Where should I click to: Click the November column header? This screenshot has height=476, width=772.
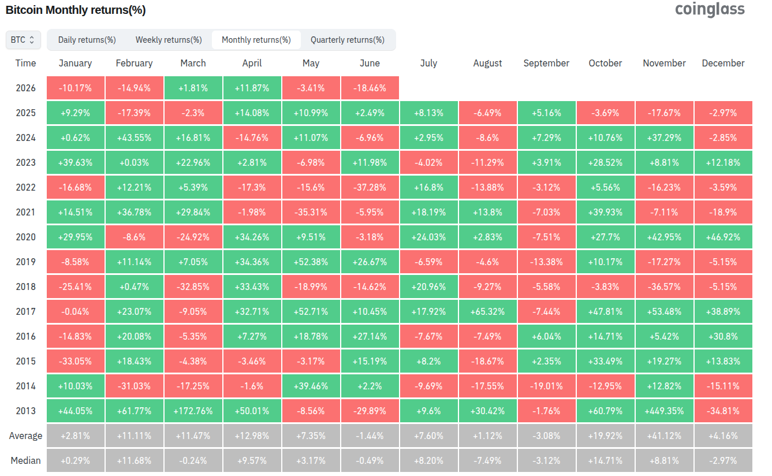click(664, 63)
